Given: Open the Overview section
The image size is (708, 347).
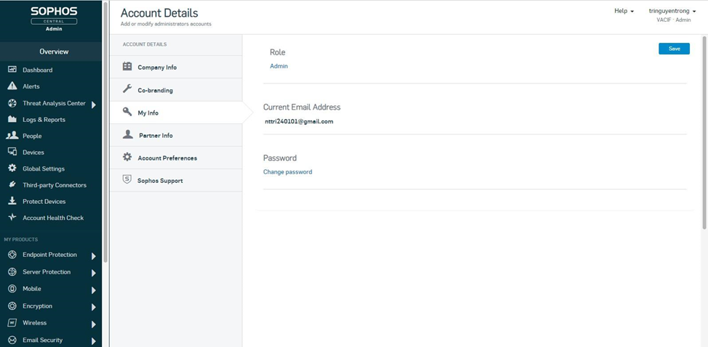Looking at the screenshot, I should [x=51, y=52].
